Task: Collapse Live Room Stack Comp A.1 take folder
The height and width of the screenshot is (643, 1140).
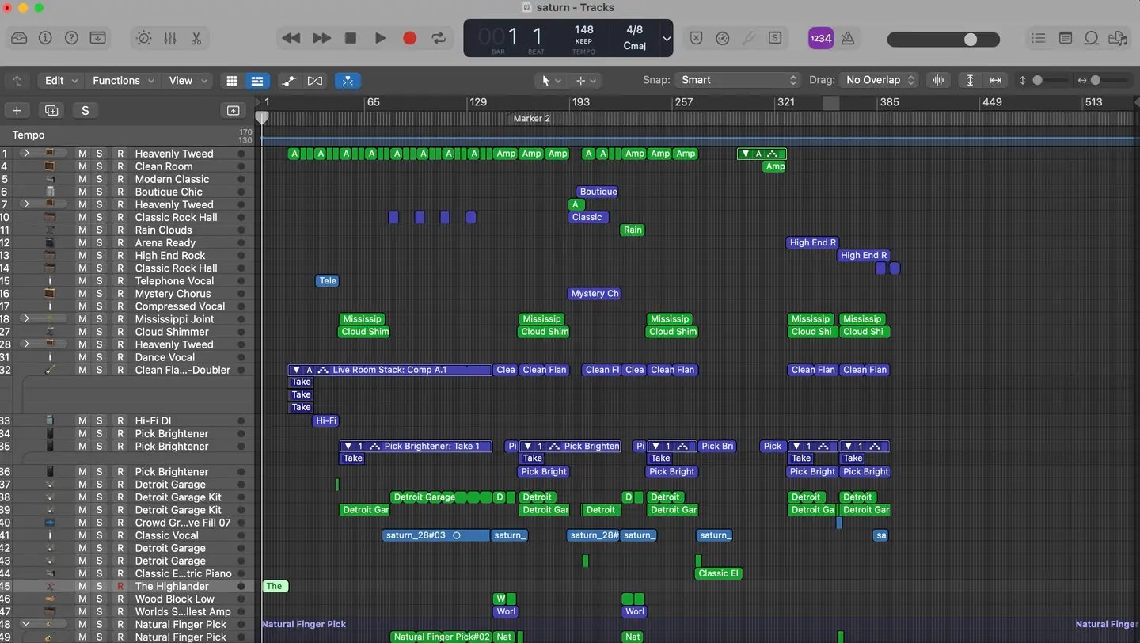Action: pos(296,370)
